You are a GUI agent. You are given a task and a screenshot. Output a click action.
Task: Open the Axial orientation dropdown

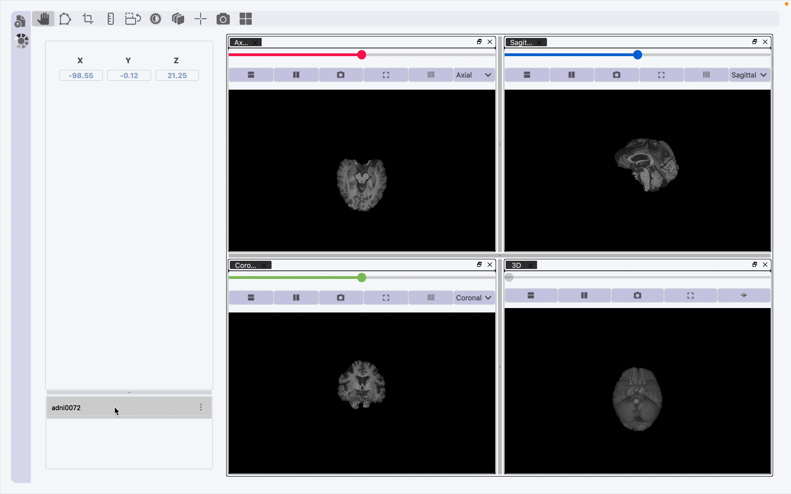tap(474, 75)
